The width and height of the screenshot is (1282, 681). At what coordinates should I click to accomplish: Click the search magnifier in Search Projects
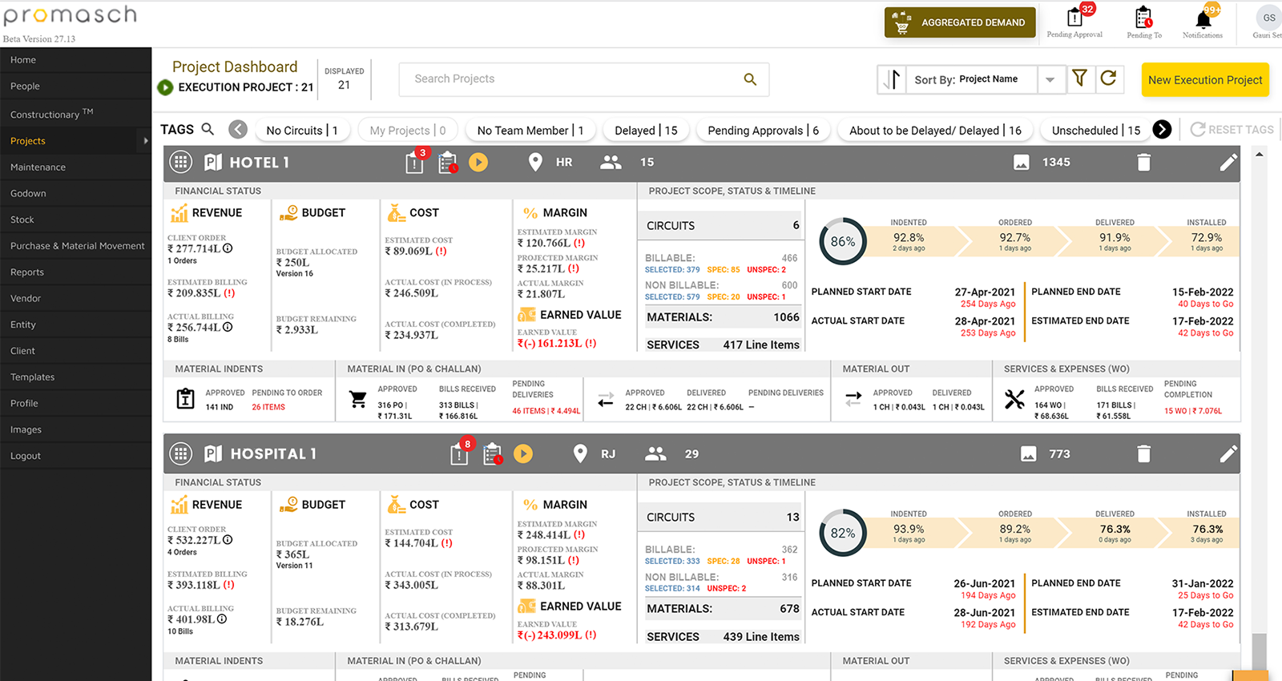click(x=750, y=79)
